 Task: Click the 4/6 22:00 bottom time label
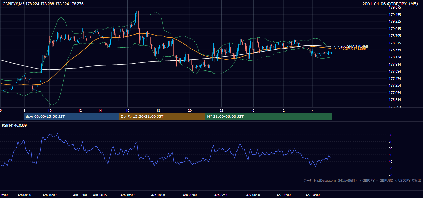tap(221, 195)
